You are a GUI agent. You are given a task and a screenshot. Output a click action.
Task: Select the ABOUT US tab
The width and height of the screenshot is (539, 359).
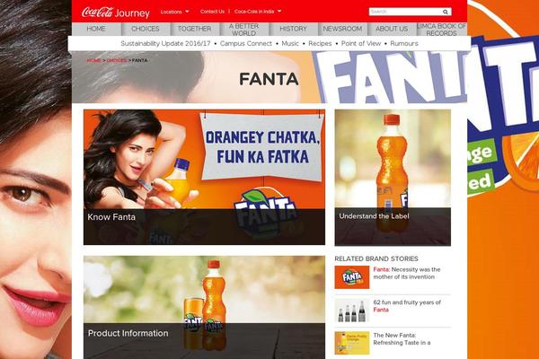pyautogui.click(x=392, y=29)
